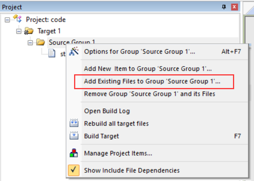Click the Target 1 folder icon
The image size is (254, 181).
pos(29,31)
